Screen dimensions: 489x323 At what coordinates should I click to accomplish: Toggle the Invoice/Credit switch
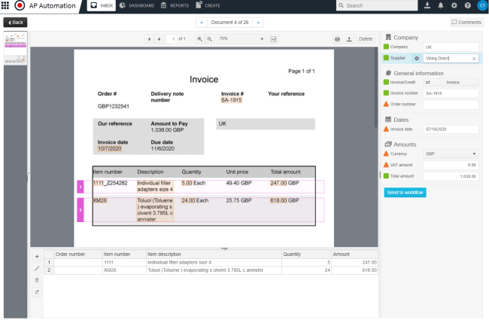click(x=451, y=82)
